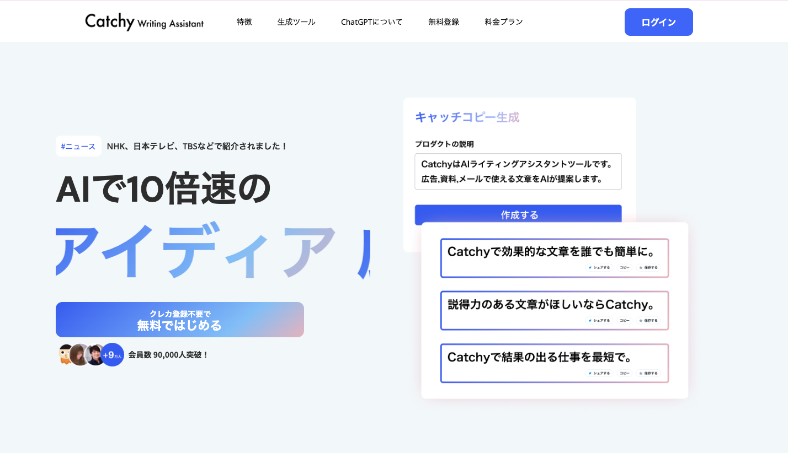Click the ログイン button
Screen dimensions: 788x453
(658, 22)
